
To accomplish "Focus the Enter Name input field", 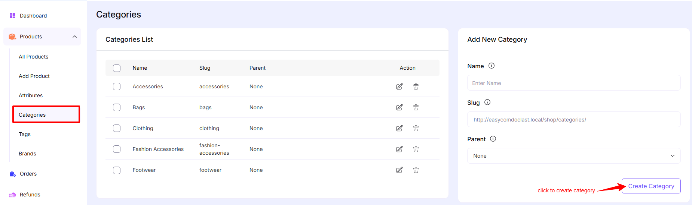I will 573,83.
